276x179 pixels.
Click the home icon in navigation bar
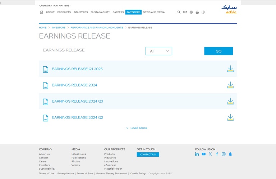(41, 12)
